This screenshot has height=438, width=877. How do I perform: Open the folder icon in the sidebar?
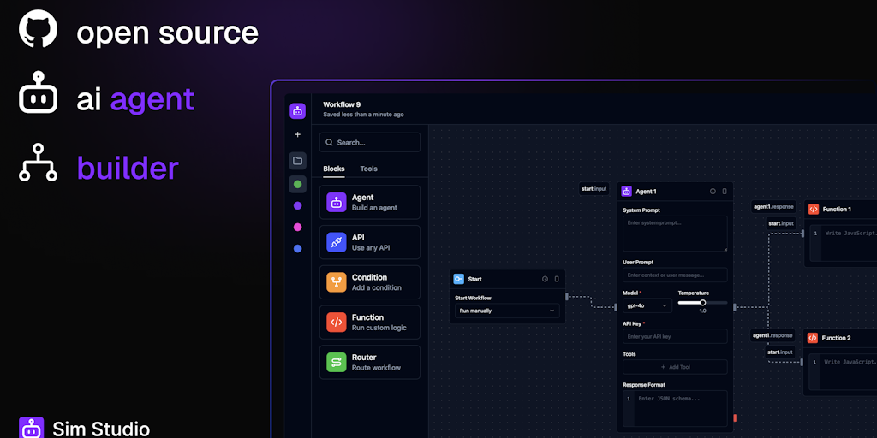297,161
